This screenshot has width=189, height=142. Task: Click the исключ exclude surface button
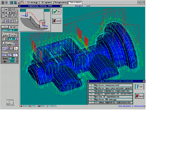(x=14, y=36)
